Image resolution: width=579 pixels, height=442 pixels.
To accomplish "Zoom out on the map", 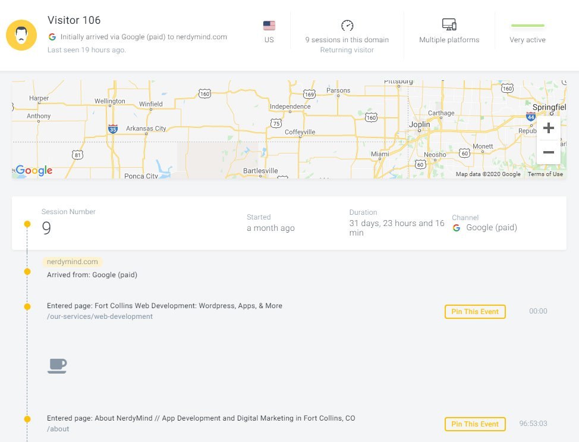I will (x=549, y=152).
